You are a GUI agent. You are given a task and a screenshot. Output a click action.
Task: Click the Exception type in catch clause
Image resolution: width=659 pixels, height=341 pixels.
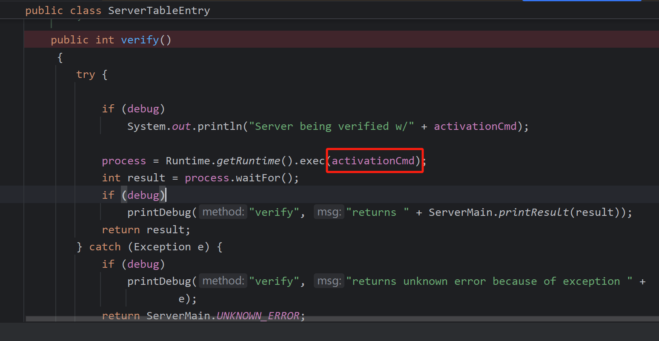[162, 247]
